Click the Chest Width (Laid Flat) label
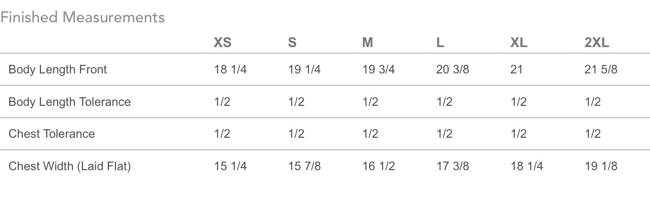The image size is (650, 199). point(70,166)
